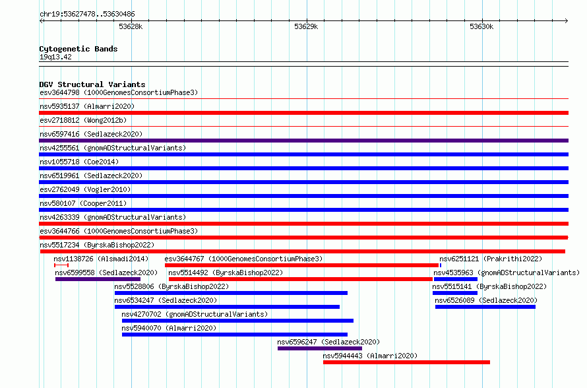Open nsv4535963 (gnomADStructuralVariants) label
587x388 pixels.
point(507,273)
